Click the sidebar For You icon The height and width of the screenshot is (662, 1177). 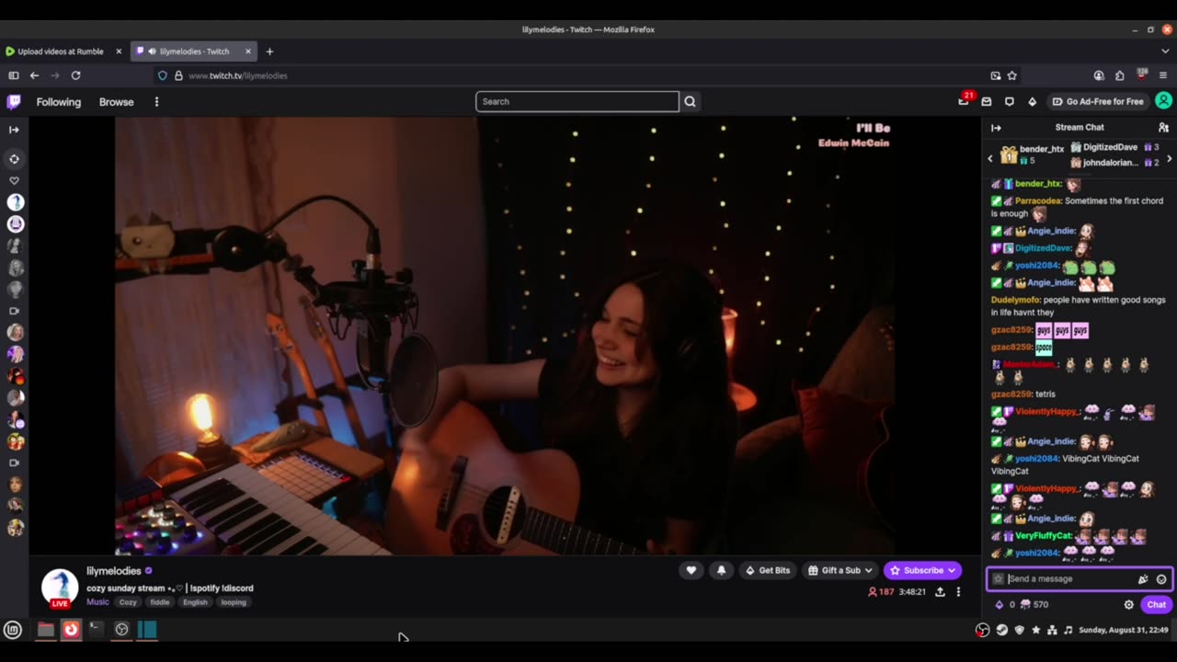tap(14, 158)
